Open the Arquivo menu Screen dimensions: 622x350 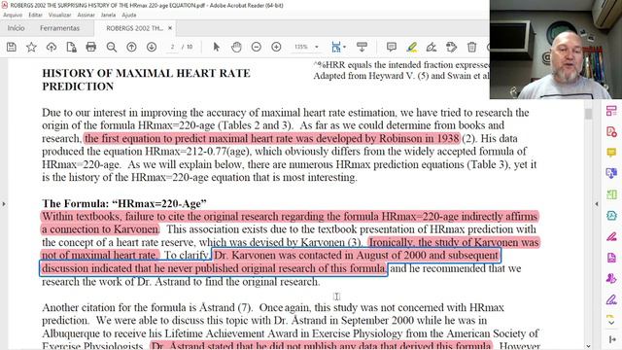coord(13,16)
